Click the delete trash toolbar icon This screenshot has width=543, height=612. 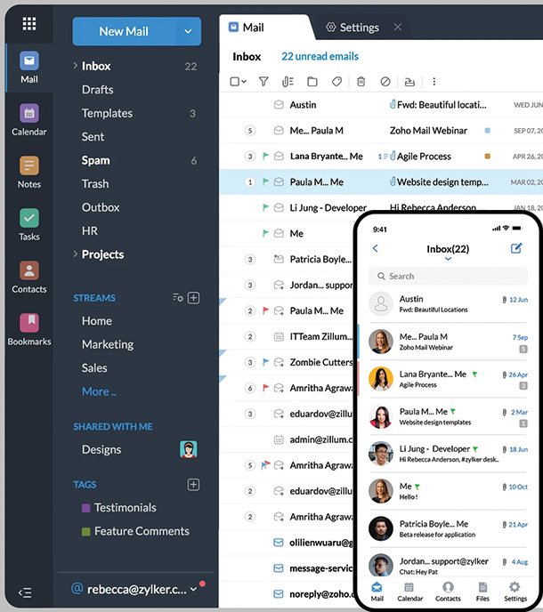tap(361, 82)
